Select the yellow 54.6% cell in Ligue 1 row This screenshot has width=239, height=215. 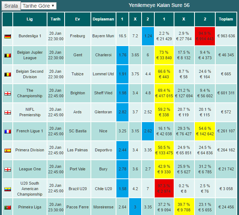[x=205, y=131]
